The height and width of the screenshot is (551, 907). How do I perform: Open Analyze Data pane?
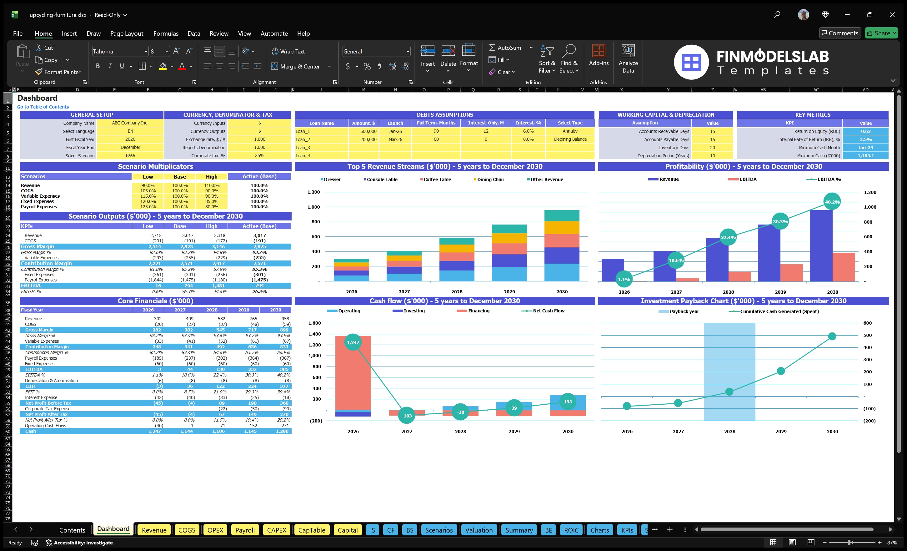click(628, 59)
